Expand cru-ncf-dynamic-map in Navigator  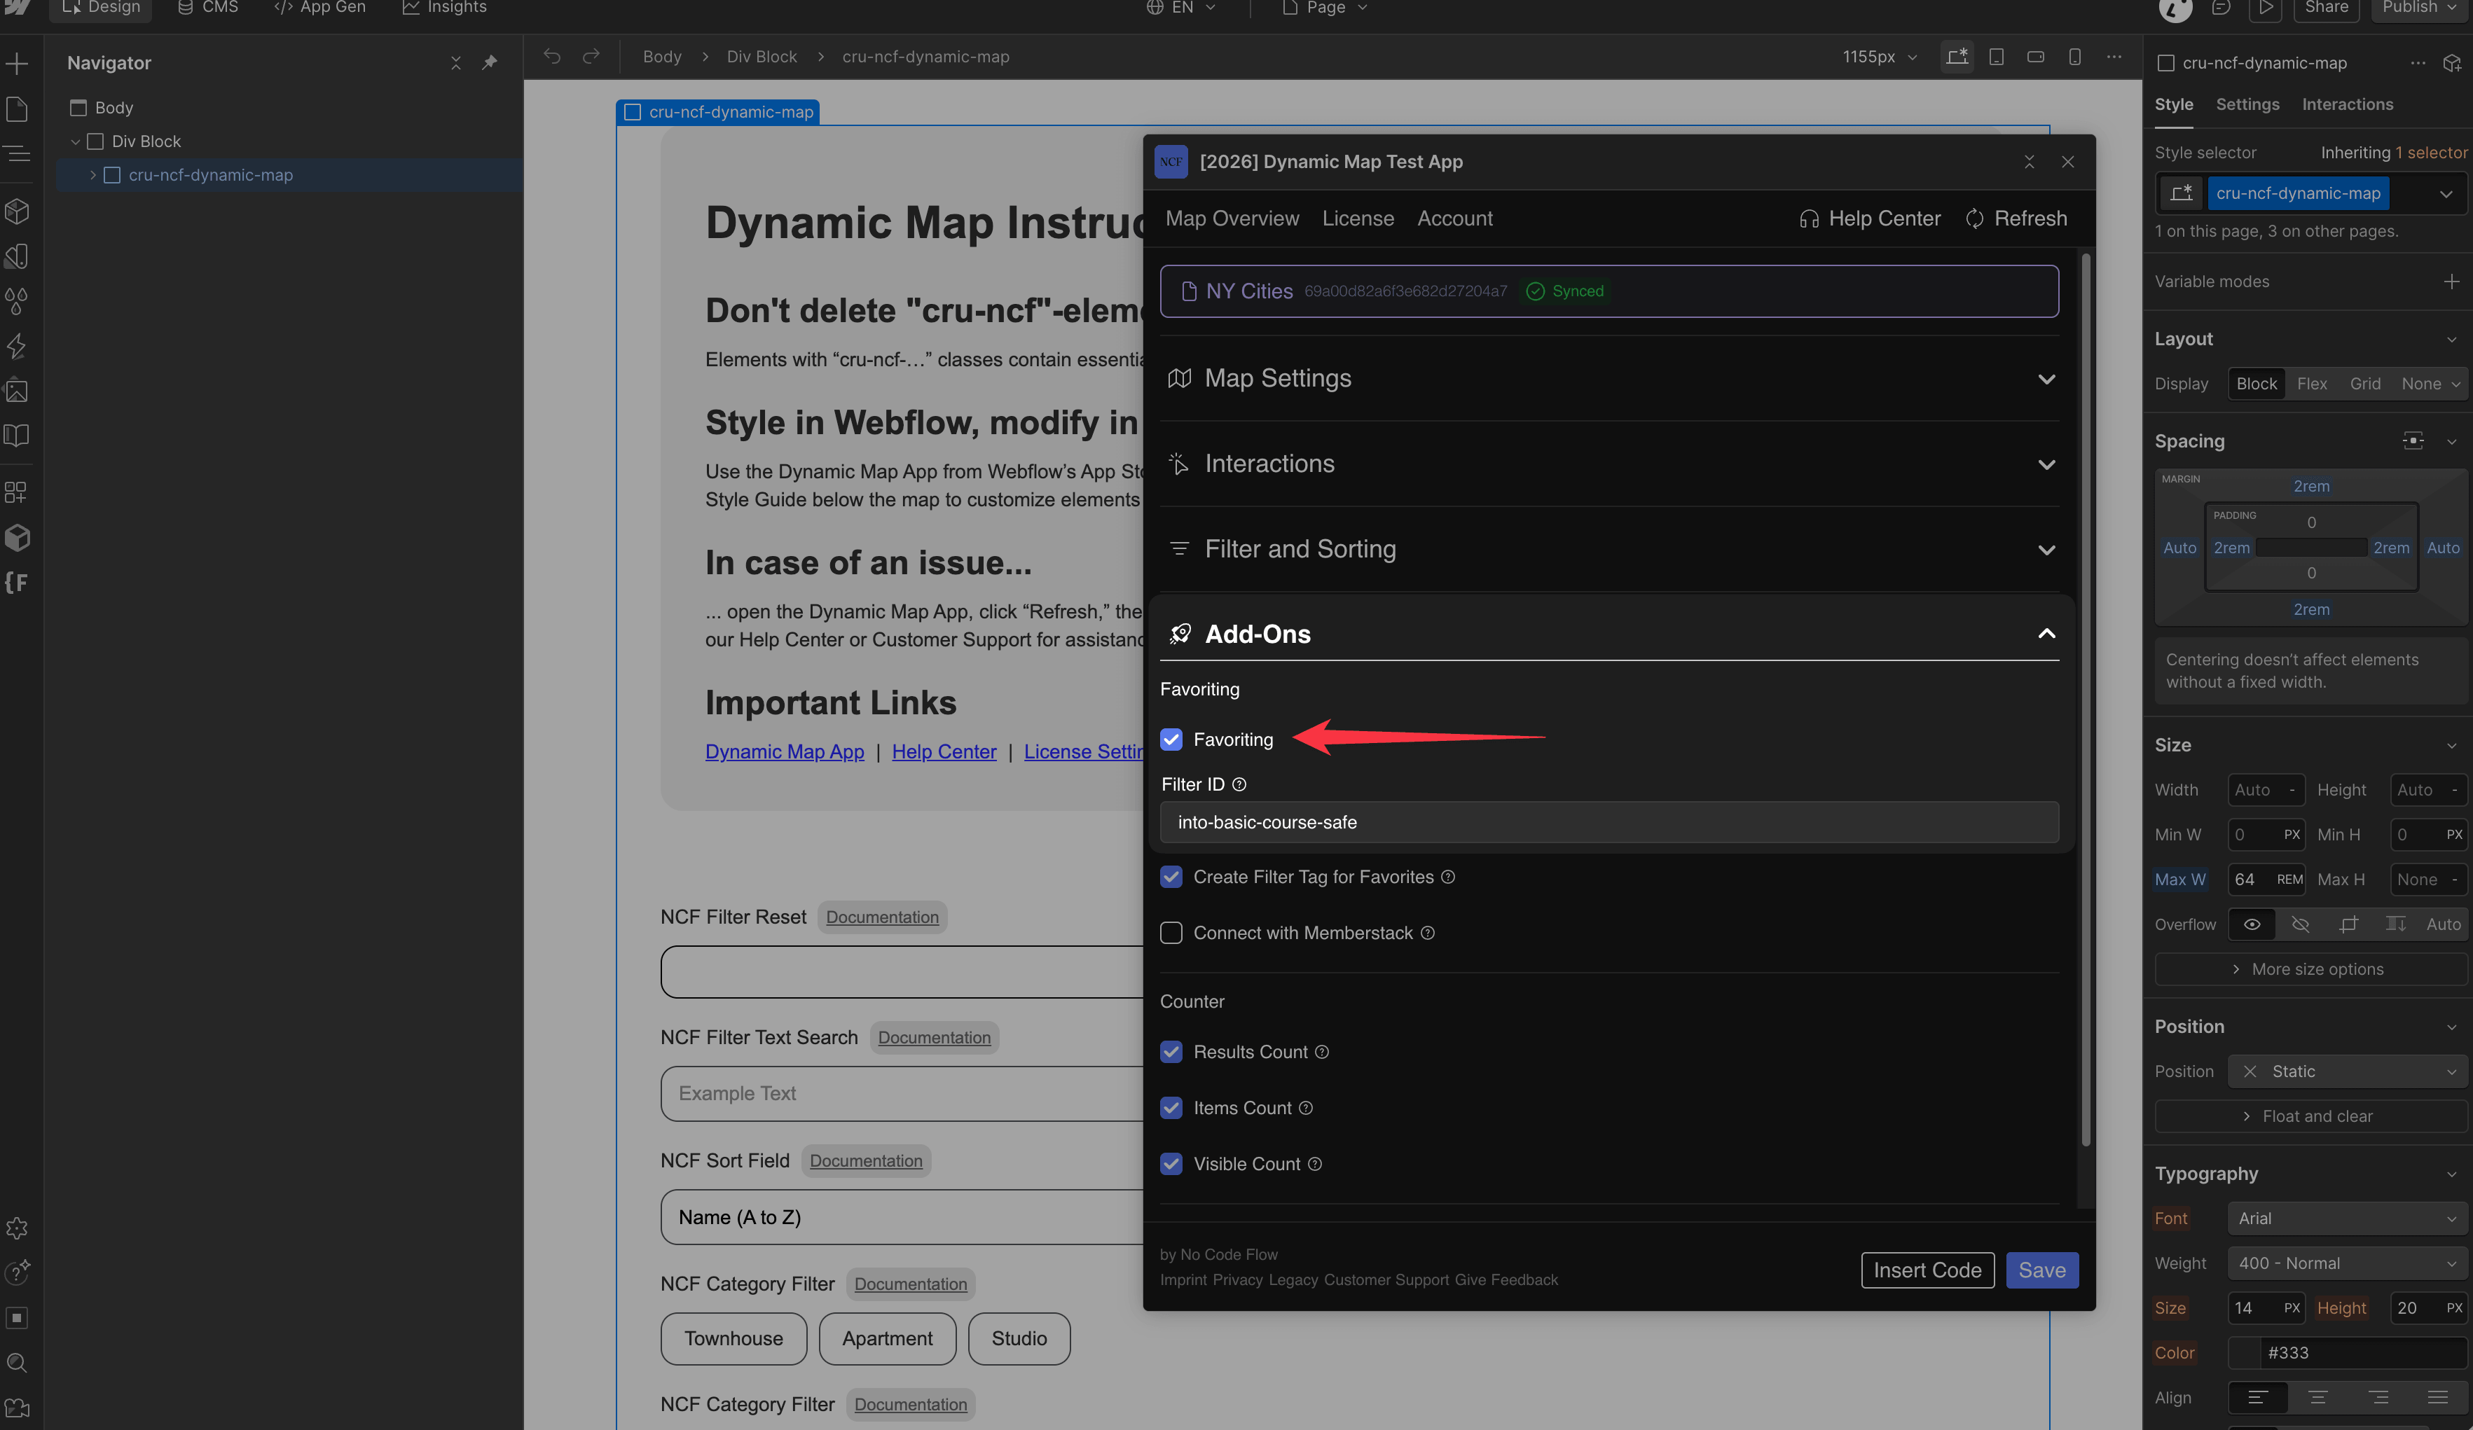click(x=93, y=176)
